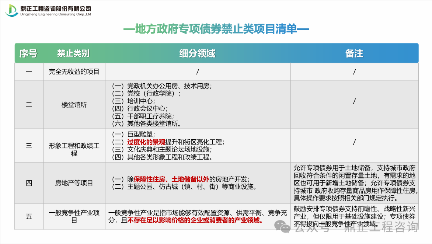Select the slide title 地方政府专项债券禁止类项目清单
Image resolution: width=432 pixels, height=244 pixels.
[216, 29]
